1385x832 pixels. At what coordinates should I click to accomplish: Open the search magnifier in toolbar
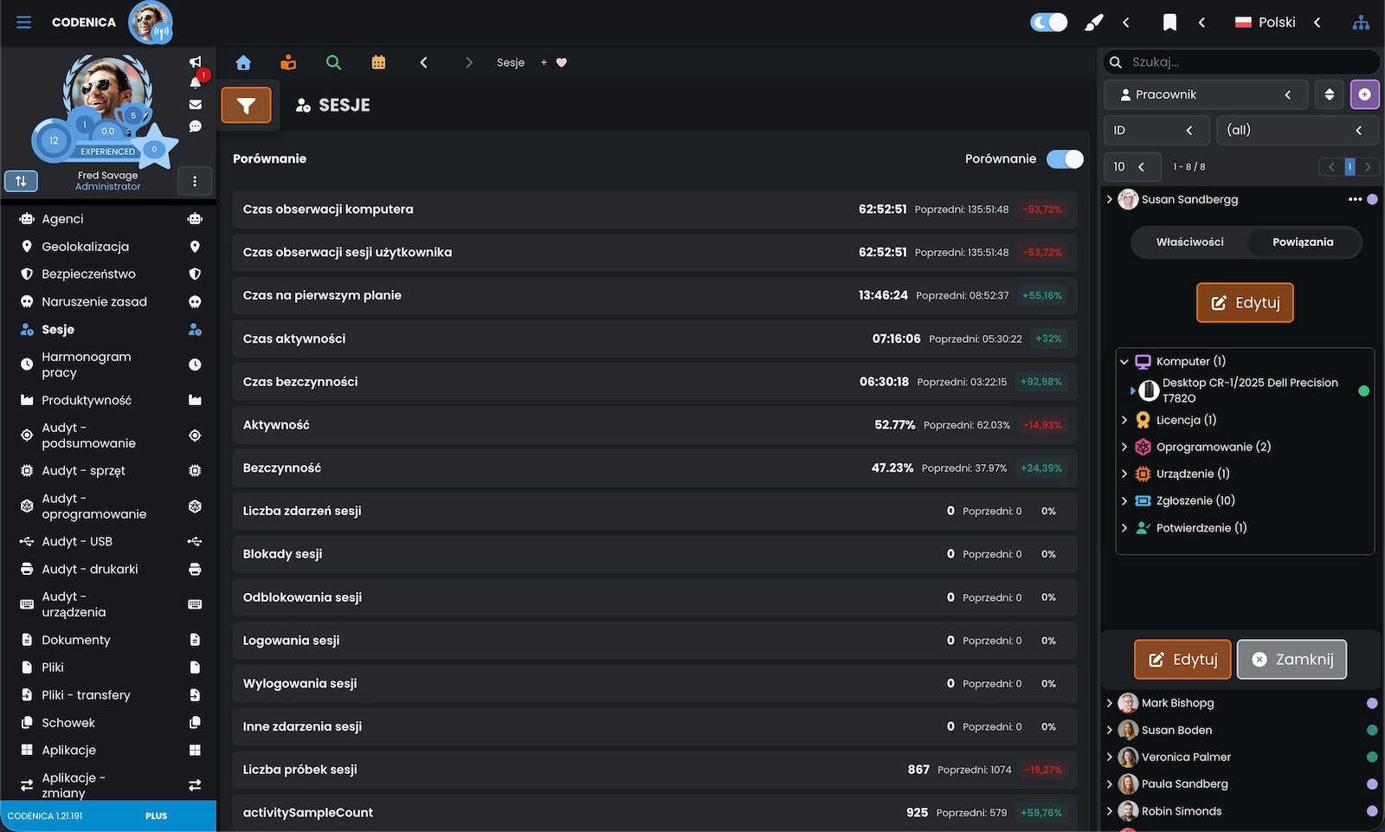click(333, 62)
